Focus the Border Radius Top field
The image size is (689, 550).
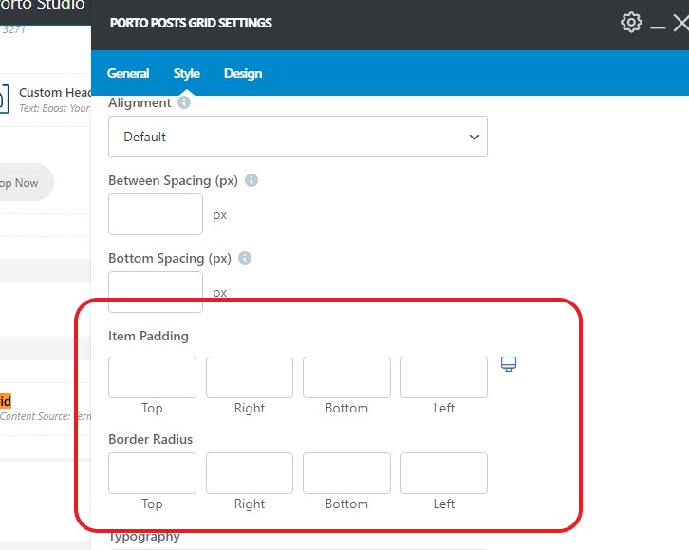152,473
